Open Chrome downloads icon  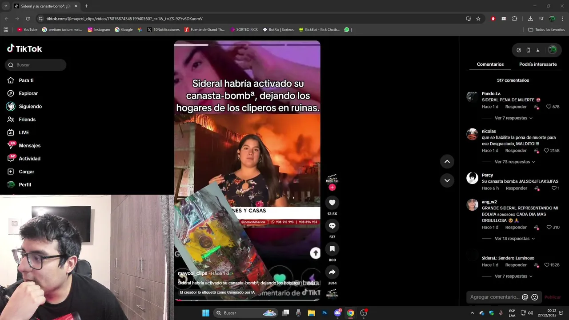[530, 19]
